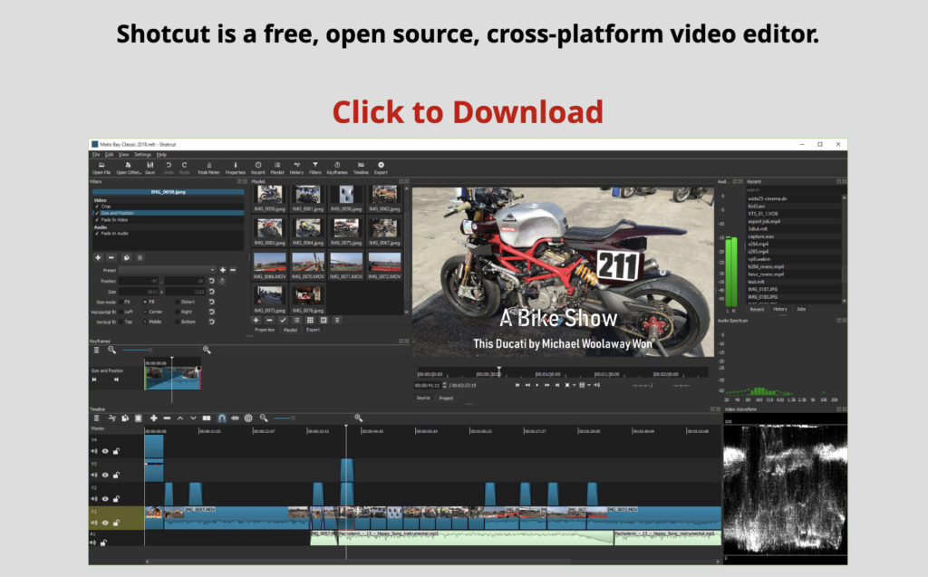Switch to the Source player tab
This screenshot has width=928, height=577.
click(x=423, y=399)
